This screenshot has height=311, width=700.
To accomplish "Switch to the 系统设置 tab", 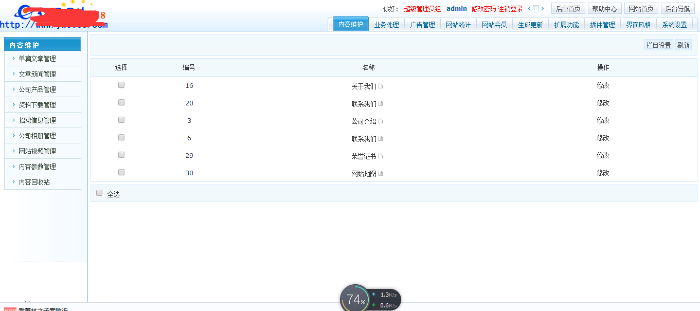I will click(674, 25).
